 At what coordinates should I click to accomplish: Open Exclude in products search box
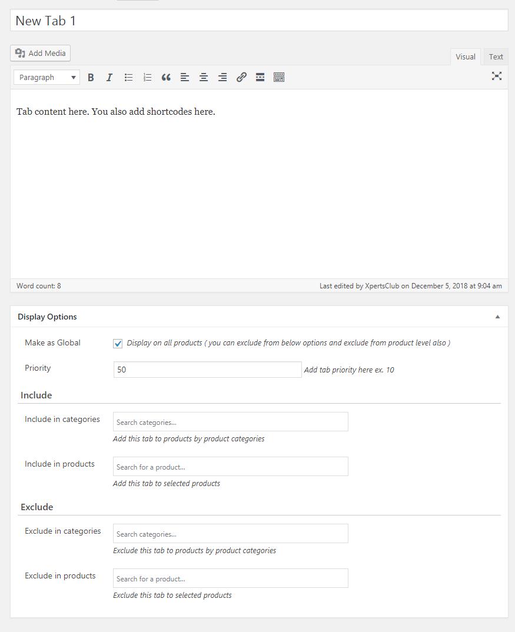tap(231, 578)
